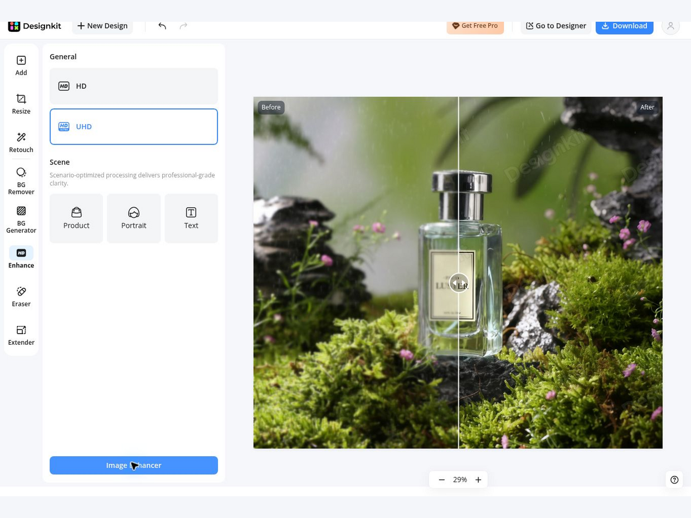
Task: Choose the Text scene mode
Action: pos(191,218)
